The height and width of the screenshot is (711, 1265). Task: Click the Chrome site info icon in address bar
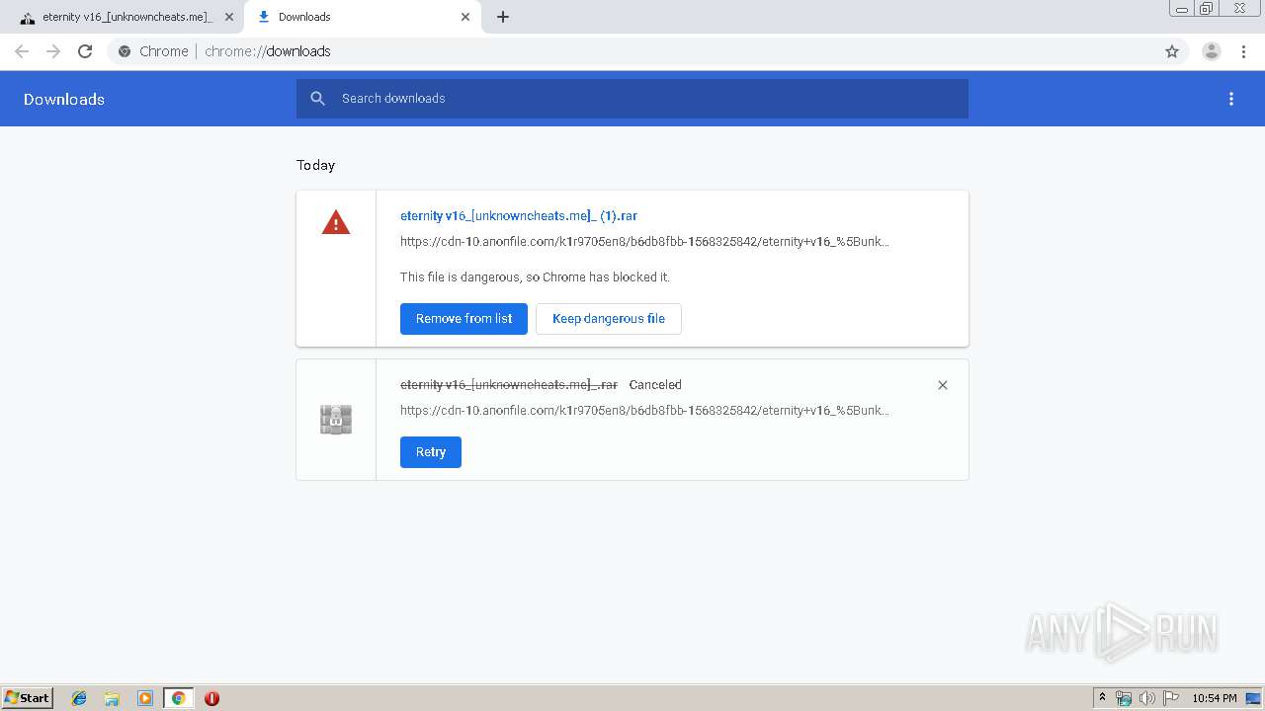click(125, 51)
